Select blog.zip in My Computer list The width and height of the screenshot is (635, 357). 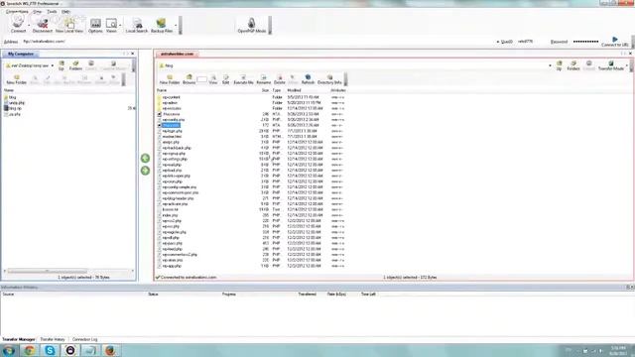point(15,108)
